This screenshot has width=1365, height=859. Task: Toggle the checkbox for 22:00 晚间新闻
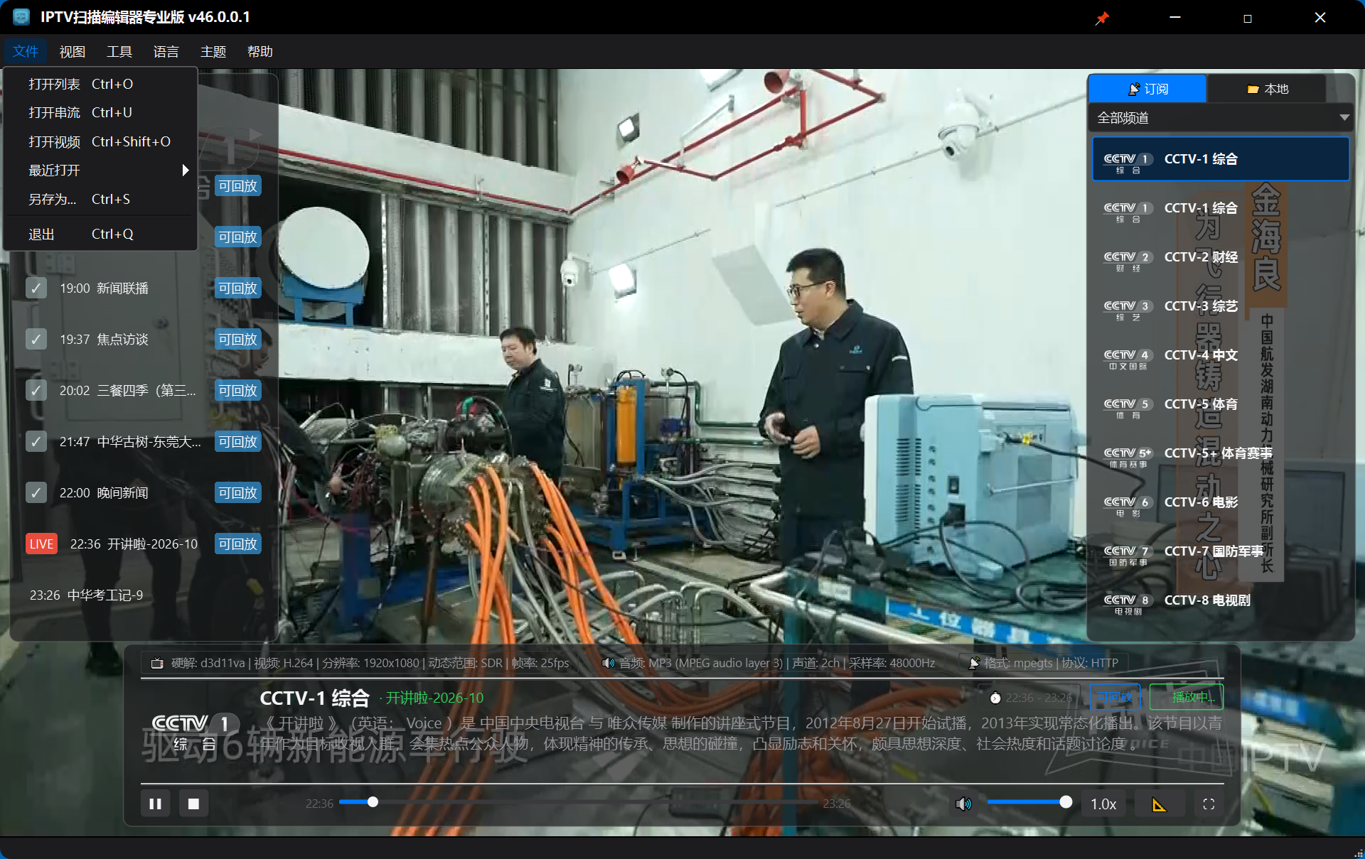tap(36, 492)
